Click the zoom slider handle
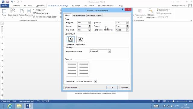 pos(173,101)
